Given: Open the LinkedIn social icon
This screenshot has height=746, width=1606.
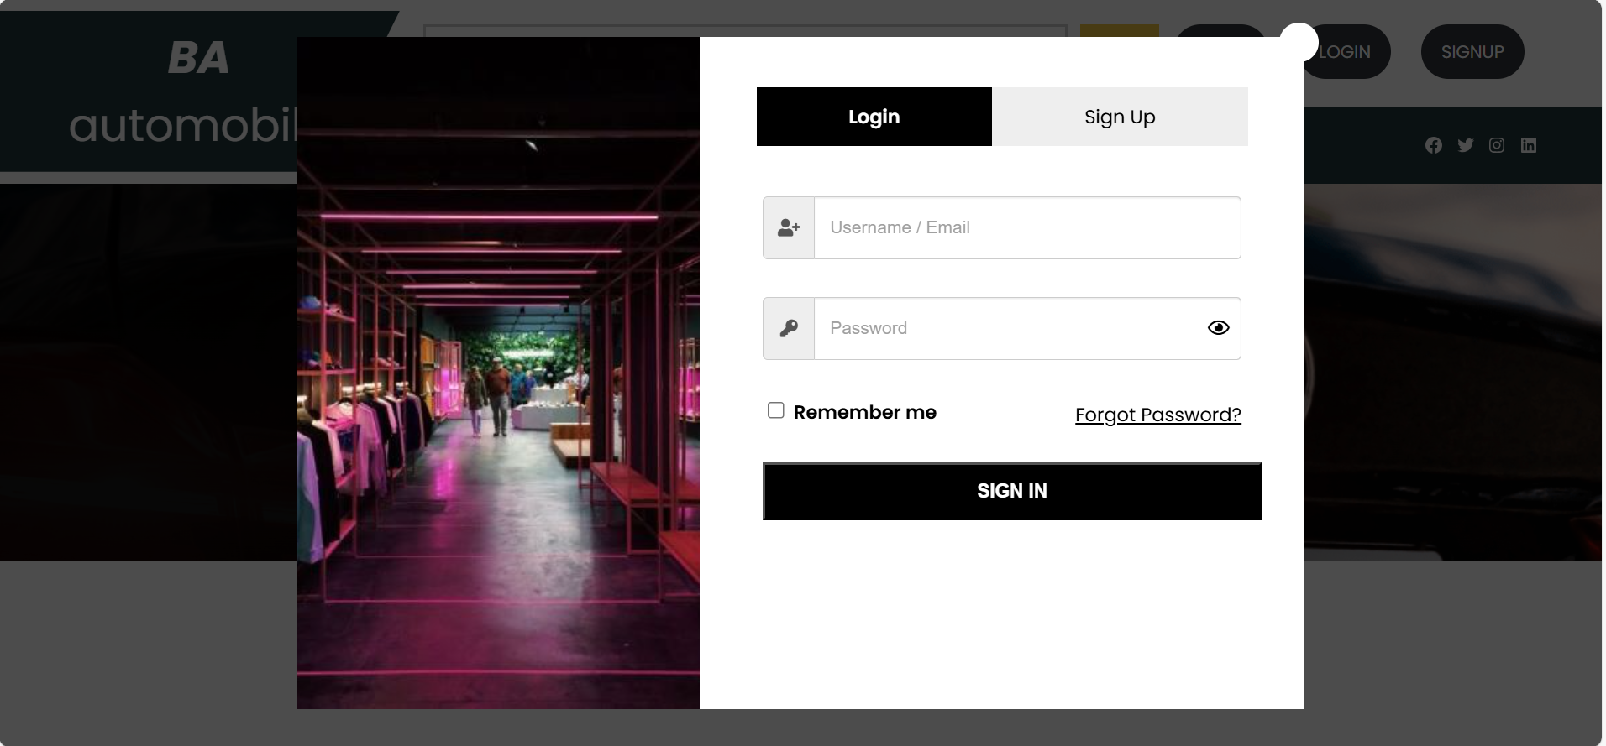Looking at the screenshot, I should tap(1529, 145).
